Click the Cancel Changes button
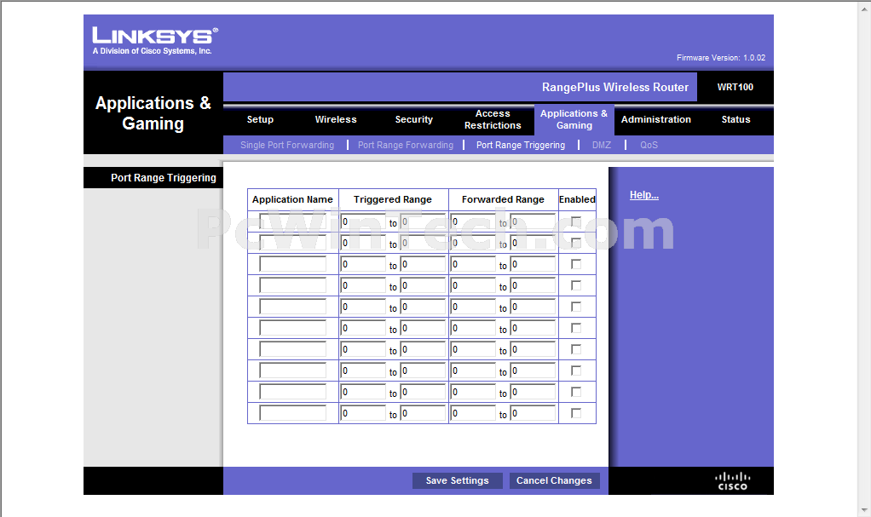Screen dimensions: 871x517 click(x=554, y=481)
